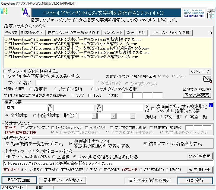
Task: Check ひらがな/カタカナ checkbox
Action: (x=53, y=128)
